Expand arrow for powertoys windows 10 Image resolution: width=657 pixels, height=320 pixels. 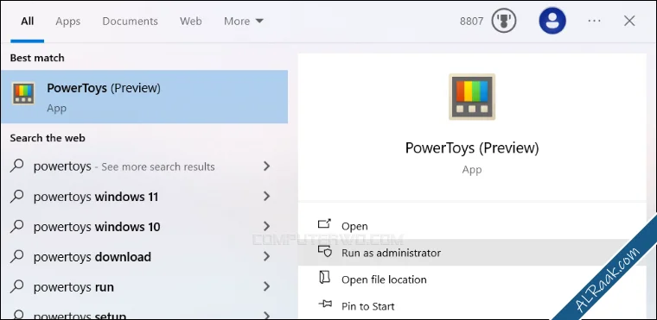pyautogui.click(x=266, y=226)
